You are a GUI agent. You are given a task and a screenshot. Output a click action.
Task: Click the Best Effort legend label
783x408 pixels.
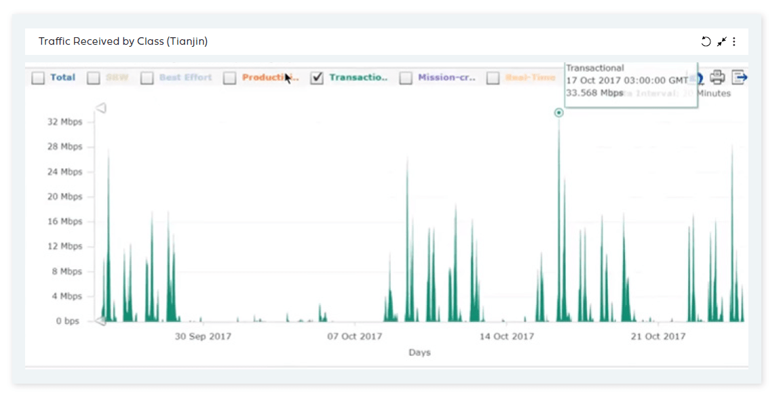coord(185,77)
